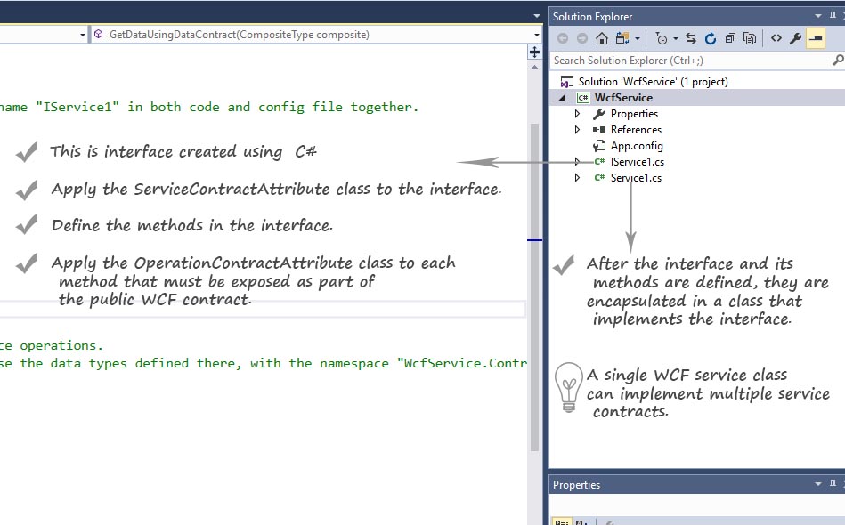Click the editor scrollbar up arrow
Image resolution: width=845 pixels, height=525 pixels.
(x=534, y=68)
